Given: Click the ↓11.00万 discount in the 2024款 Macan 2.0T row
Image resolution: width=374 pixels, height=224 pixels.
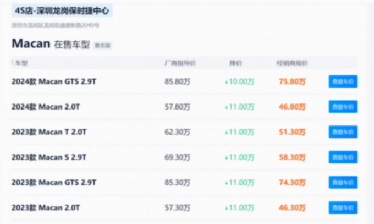Looking at the screenshot, I should click(x=240, y=107).
